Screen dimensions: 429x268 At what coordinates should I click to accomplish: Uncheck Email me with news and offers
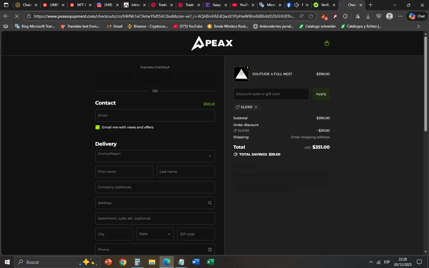point(98,127)
